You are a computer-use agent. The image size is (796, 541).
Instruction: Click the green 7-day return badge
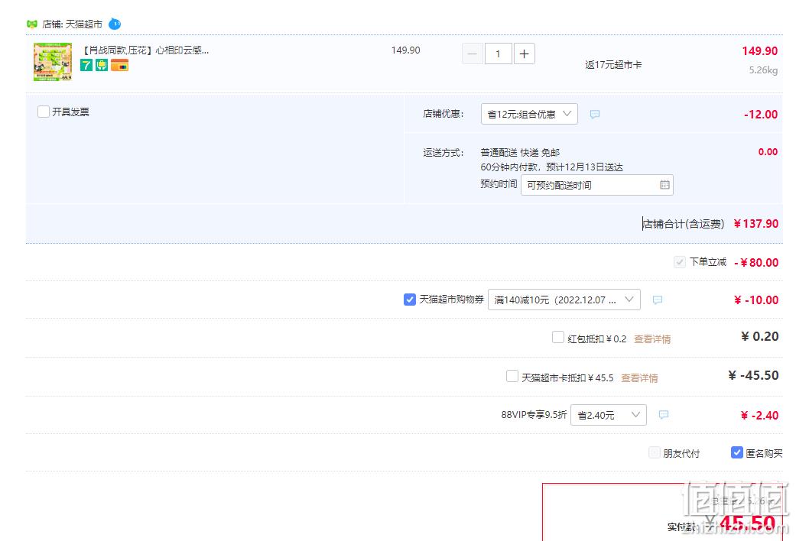tap(86, 65)
